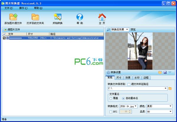Maximize the 图片转换器 window

coord(169,4)
